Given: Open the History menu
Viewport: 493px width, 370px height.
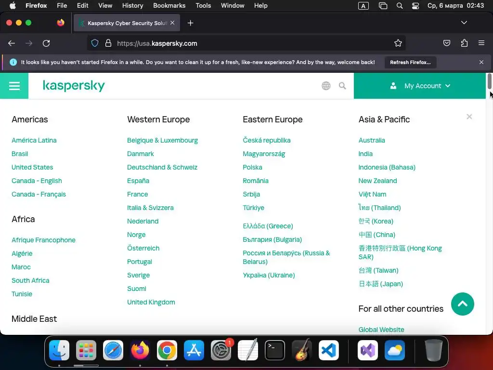Looking at the screenshot, I should click(x=132, y=5).
